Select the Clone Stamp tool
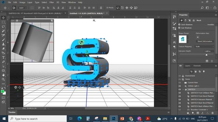The height and width of the screenshot is (122, 218). tap(3, 44)
